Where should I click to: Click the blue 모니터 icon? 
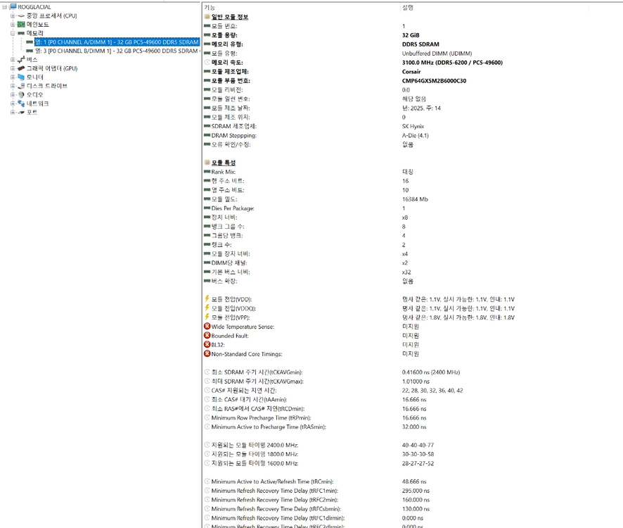tap(21, 77)
